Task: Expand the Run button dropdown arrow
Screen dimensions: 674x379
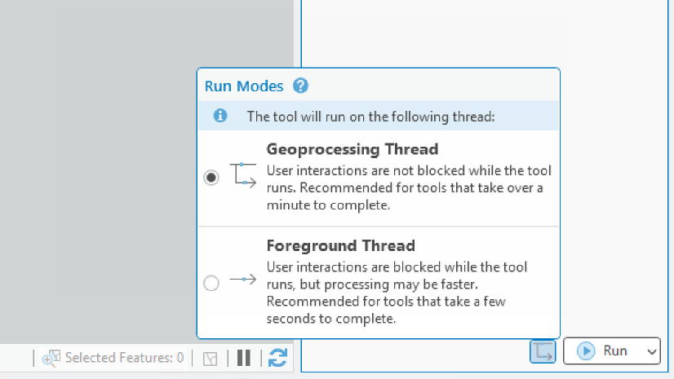Action: coord(650,351)
